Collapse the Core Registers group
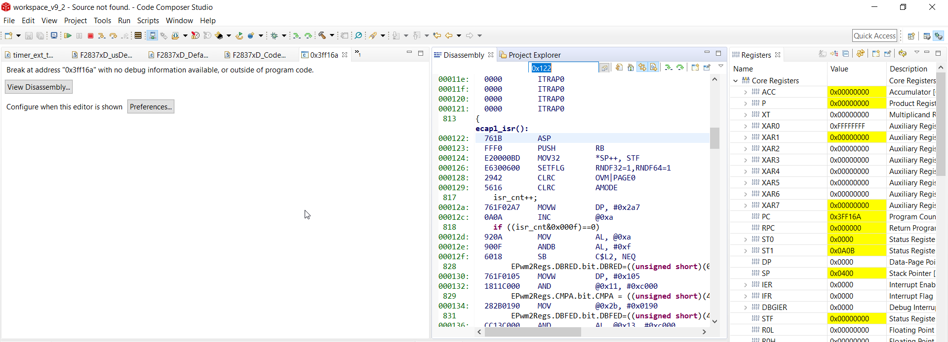Screen dimensions: 948x342 736,81
